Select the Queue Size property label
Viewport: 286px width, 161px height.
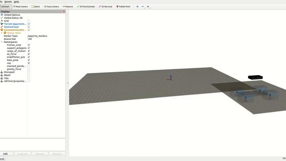10,39
